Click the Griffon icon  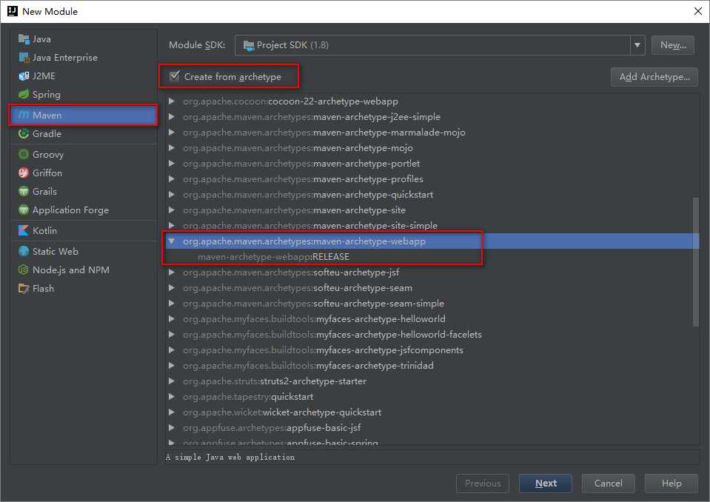point(24,173)
